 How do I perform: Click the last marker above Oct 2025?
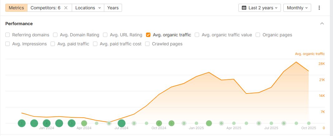point(309,123)
